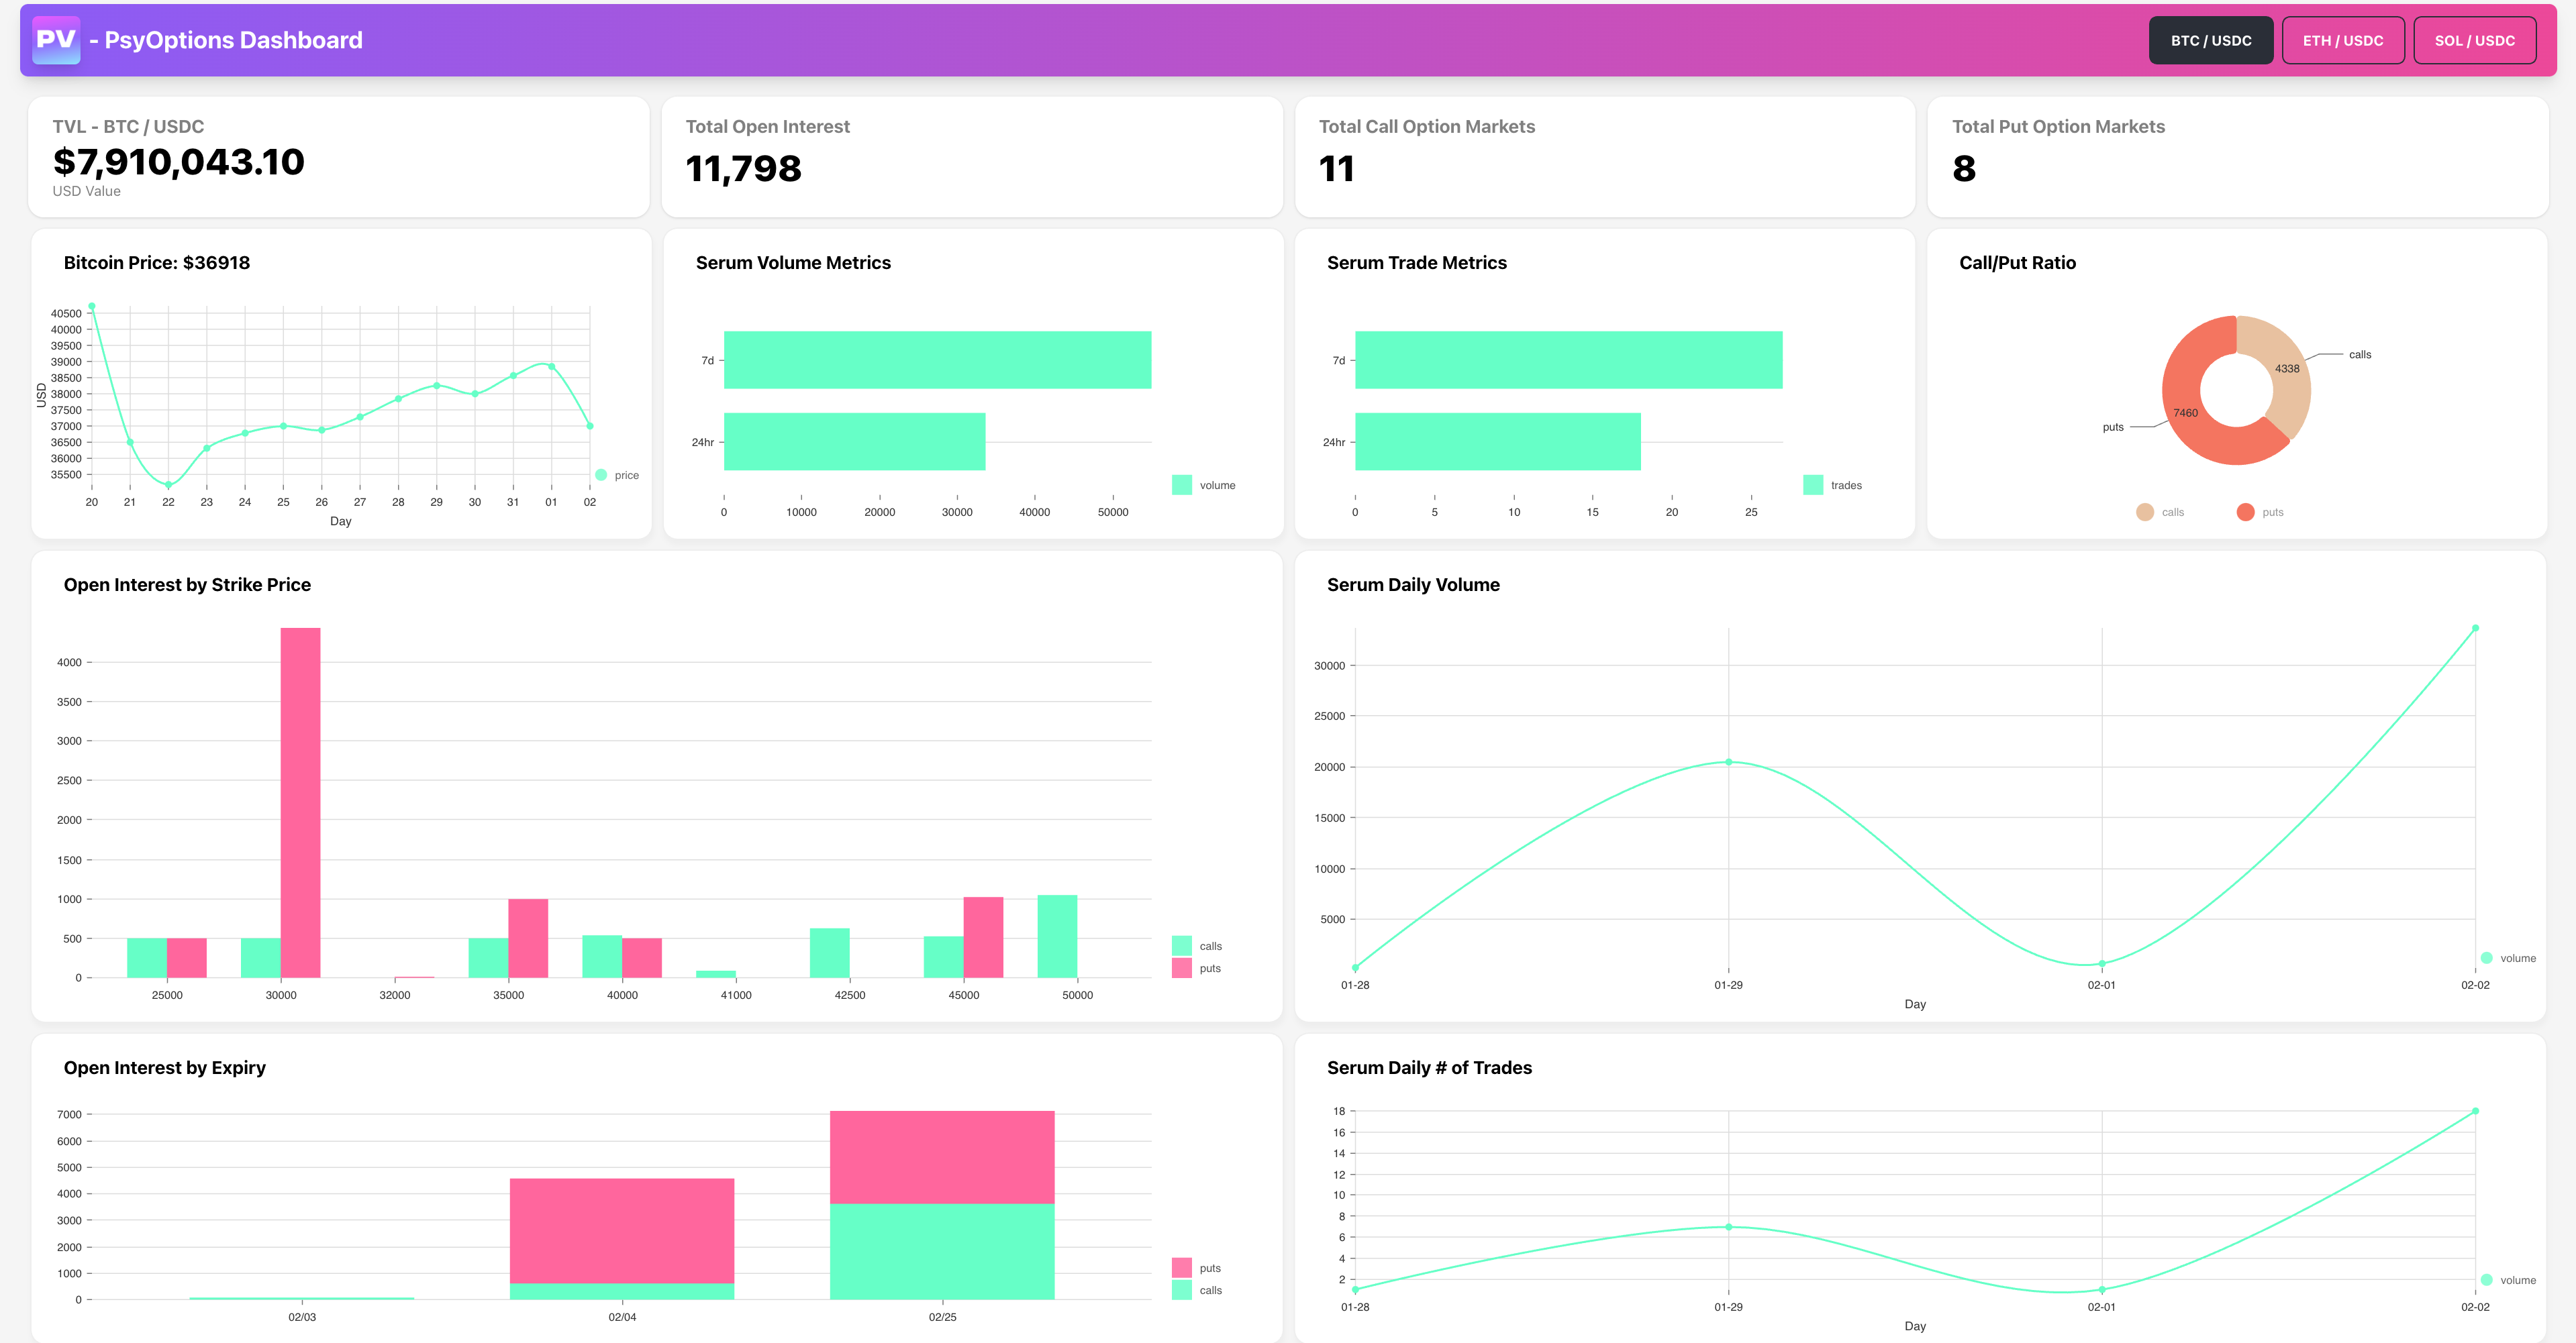Select the BTC / USDC market tab

coord(2210,41)
